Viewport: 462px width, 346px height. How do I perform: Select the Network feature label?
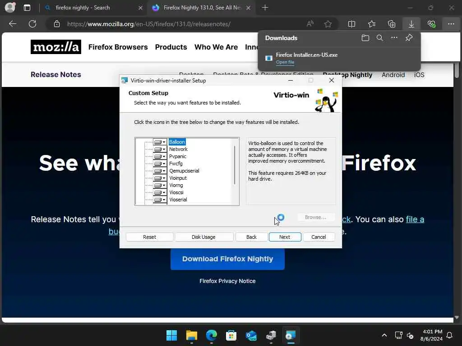pyautogui.click(x=178, y=149)
